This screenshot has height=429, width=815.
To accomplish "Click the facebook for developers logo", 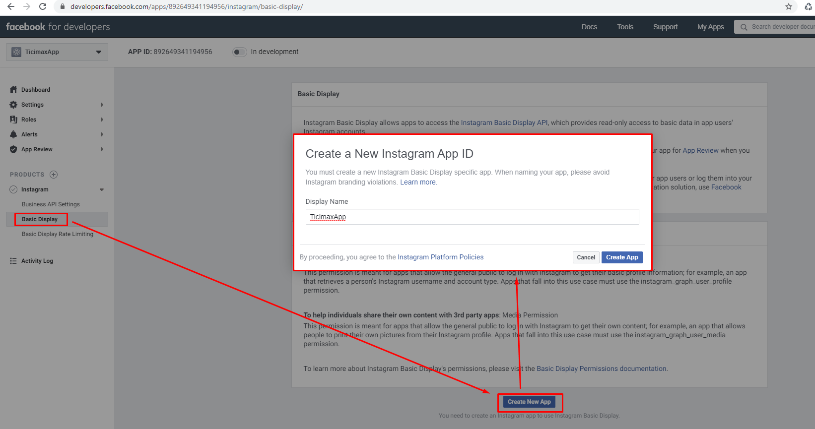I will 58,27.
